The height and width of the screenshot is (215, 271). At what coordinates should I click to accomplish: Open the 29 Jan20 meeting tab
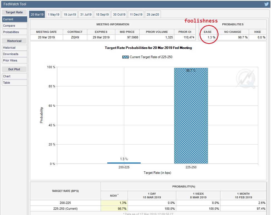click(x=153, y=14)
